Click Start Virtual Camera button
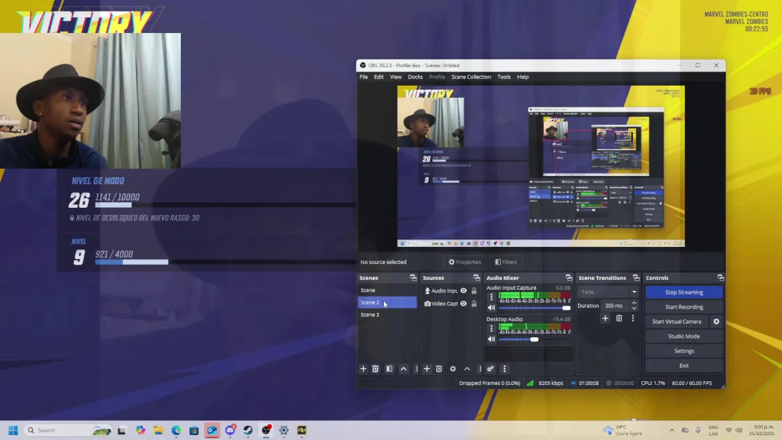 [x=677, y=321]
